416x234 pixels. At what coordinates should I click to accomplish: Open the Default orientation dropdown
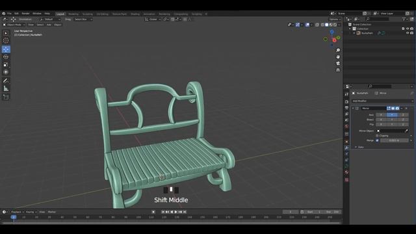pos(50,19)
